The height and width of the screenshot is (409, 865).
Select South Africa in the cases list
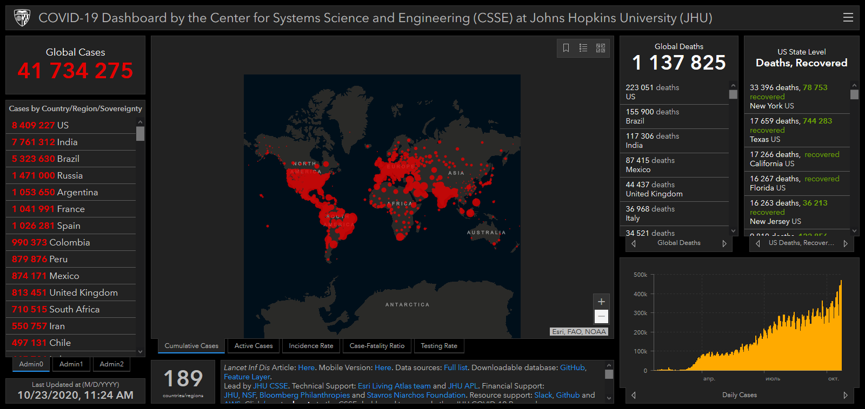tap(71, 309)
